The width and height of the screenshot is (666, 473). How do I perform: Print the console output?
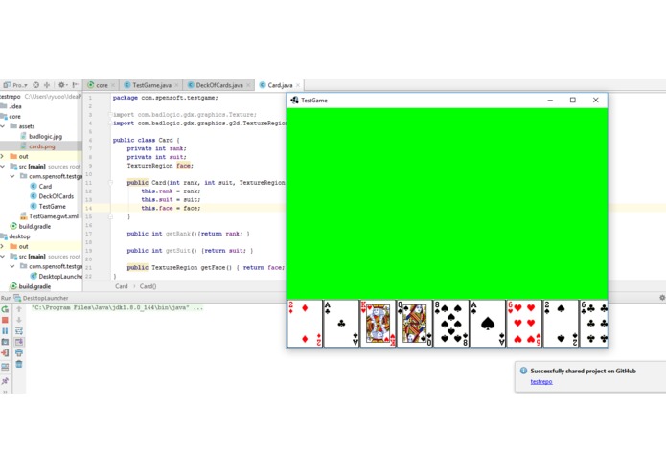[x=19, y=353]
